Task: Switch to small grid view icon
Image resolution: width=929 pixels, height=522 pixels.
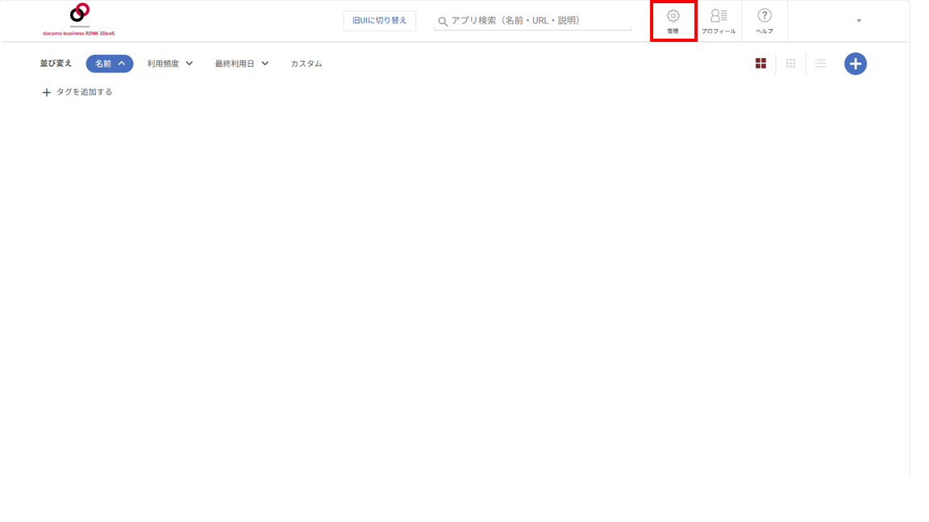Action: (790, 64)
